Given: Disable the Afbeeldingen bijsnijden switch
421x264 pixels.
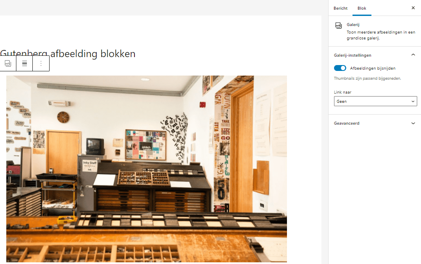Looking at the screenshot, I should click(x=340, y=68).
